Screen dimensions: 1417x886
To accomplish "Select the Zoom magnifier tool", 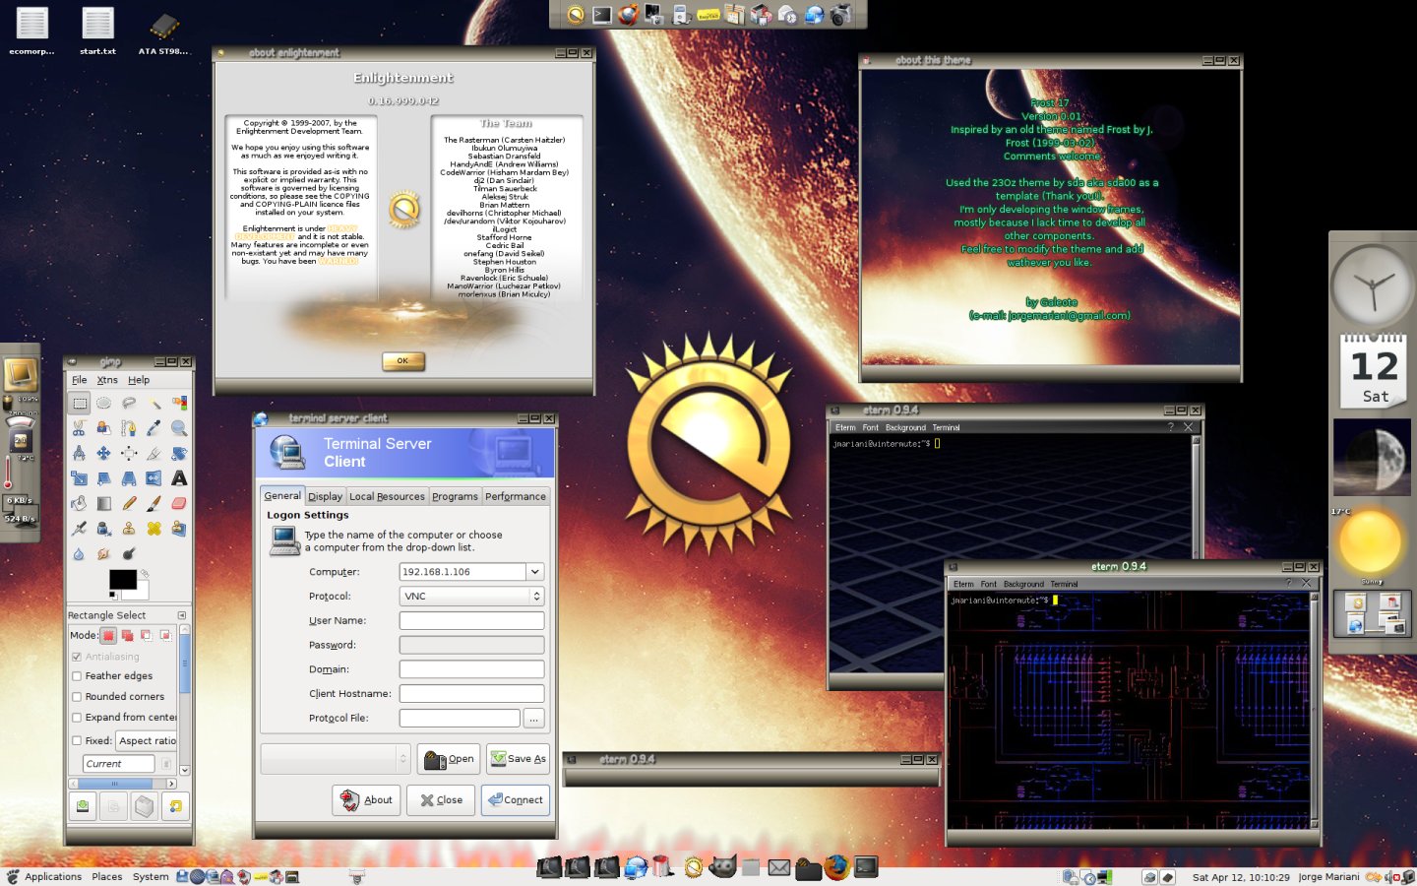I will click(x=179, y=428).
